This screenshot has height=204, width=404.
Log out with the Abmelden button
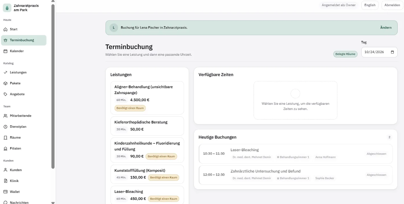(x=392, y=5)
